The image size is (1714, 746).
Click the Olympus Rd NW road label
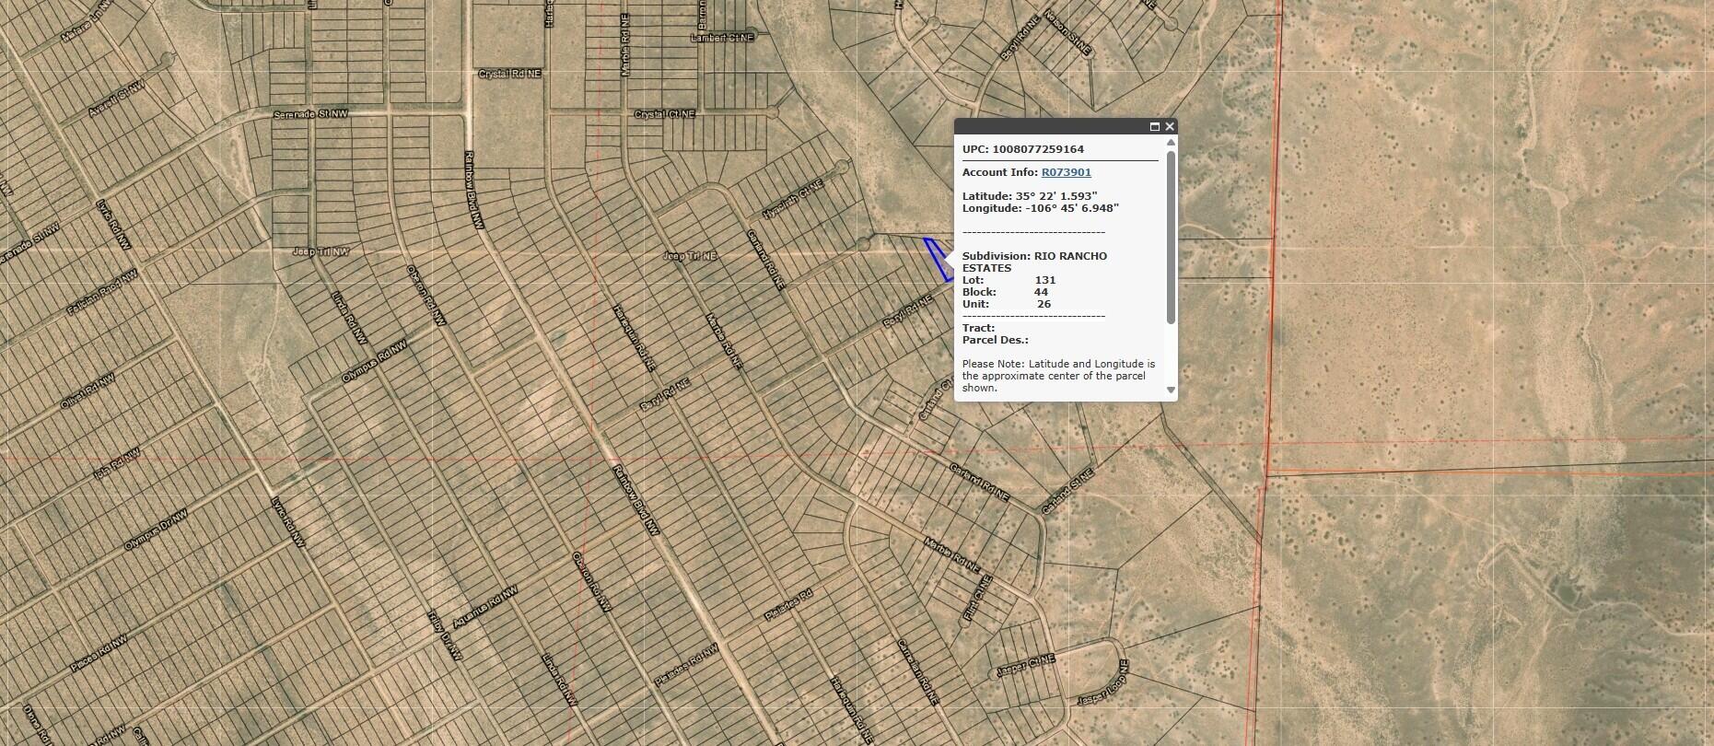point(374,361)
